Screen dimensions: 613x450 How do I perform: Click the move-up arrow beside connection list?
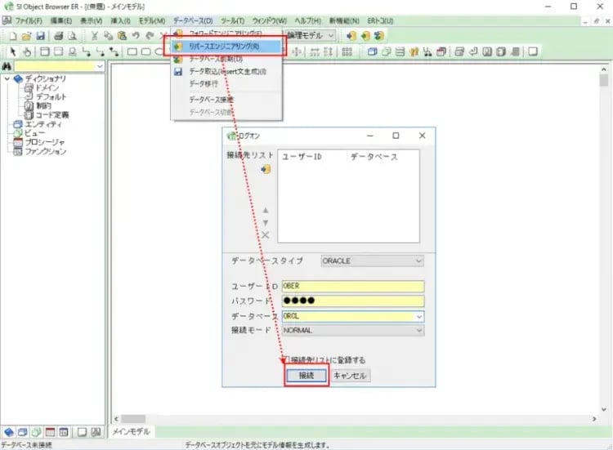click(265, 210)
